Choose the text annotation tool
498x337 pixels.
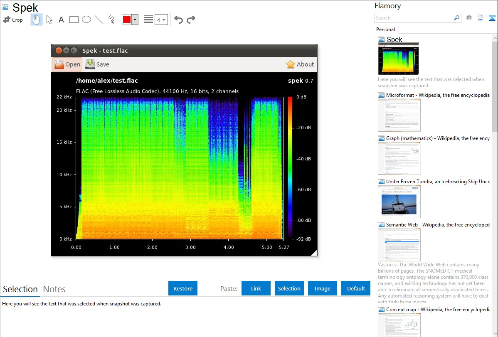pyautogui.click(x=61, y=20)
